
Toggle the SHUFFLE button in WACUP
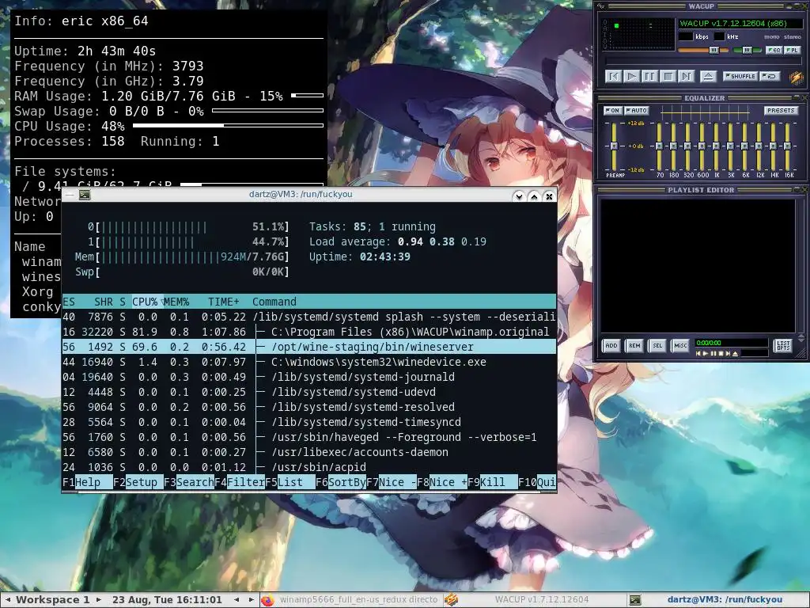pyautogui.click(x=740, y=76)
